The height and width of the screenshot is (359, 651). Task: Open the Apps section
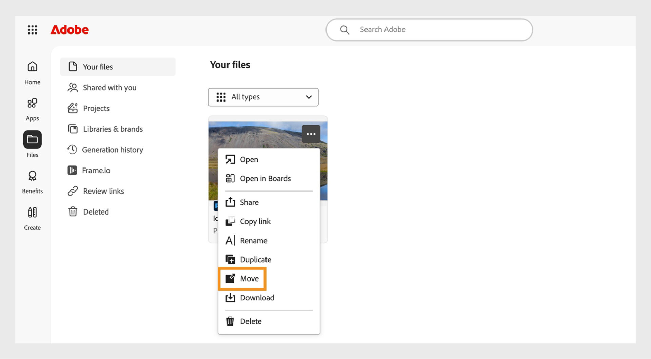click(33, 109)
